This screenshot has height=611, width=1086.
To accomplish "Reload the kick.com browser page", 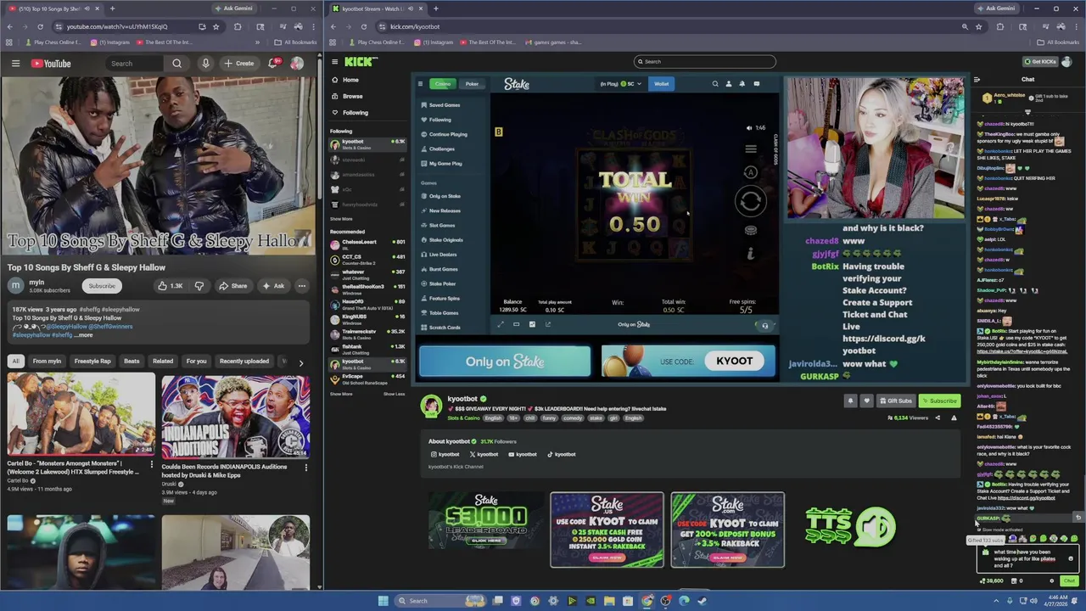I will pos(364,26).
